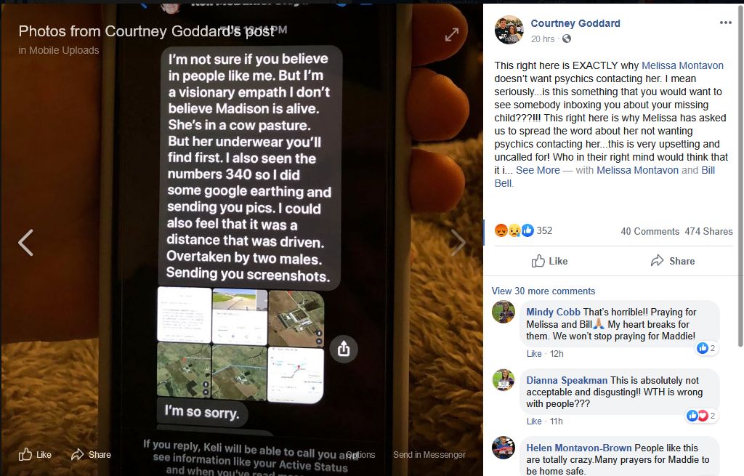
Task: Advance to next photo using right chevron
Action: pos(458,243)
